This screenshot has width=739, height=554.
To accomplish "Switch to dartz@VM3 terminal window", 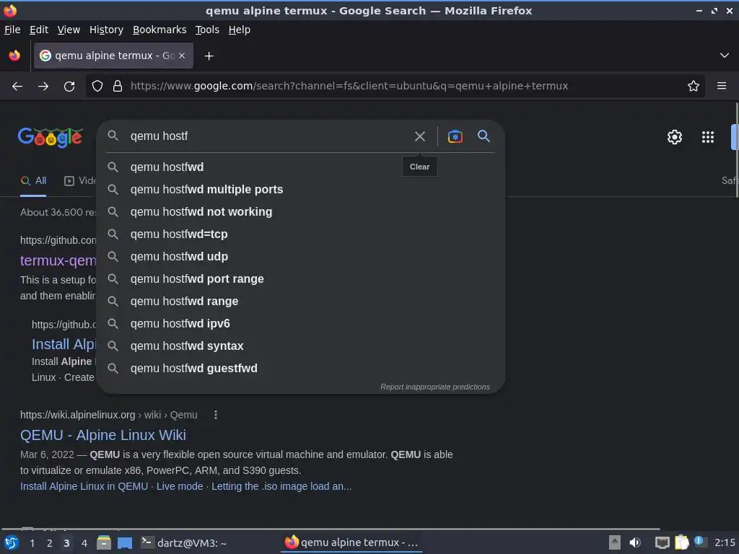I will coord(184,542).
